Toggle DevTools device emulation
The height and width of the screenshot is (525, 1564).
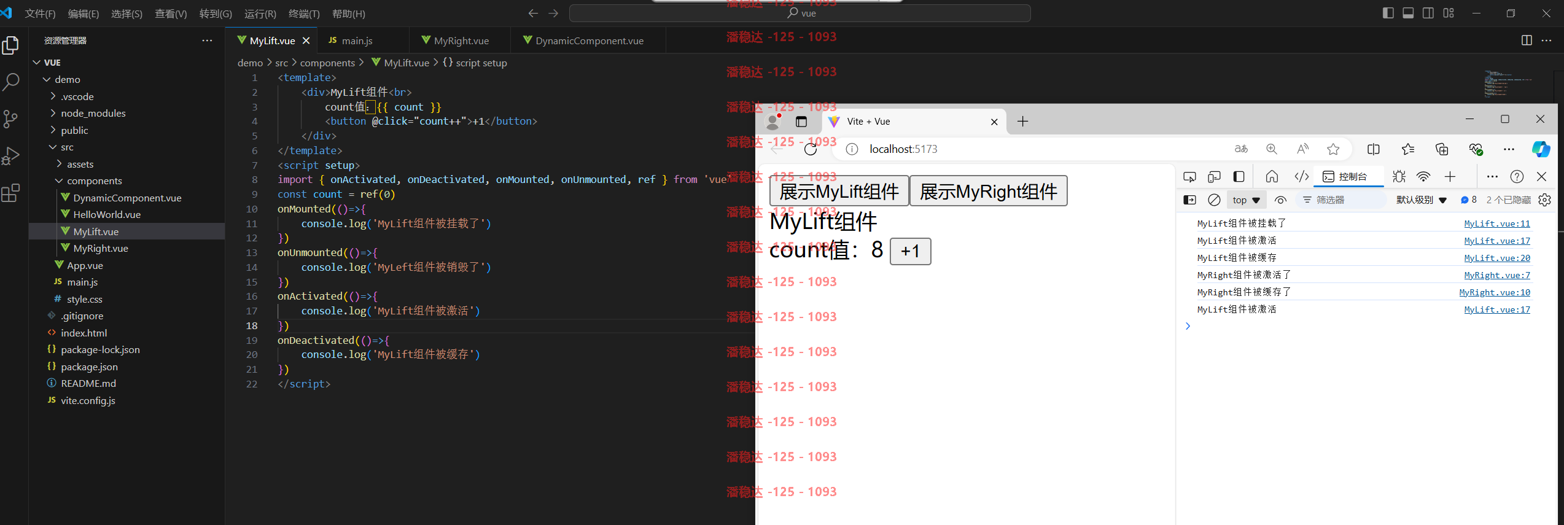point(1214,177)
